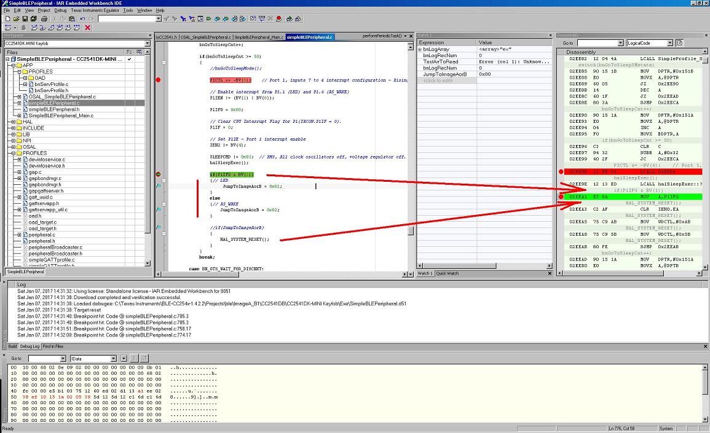The height and width of the screenshot is (433, 710).
Task: Click the Toggle Breakpoint red circle icon
Action: click(279, 18)
